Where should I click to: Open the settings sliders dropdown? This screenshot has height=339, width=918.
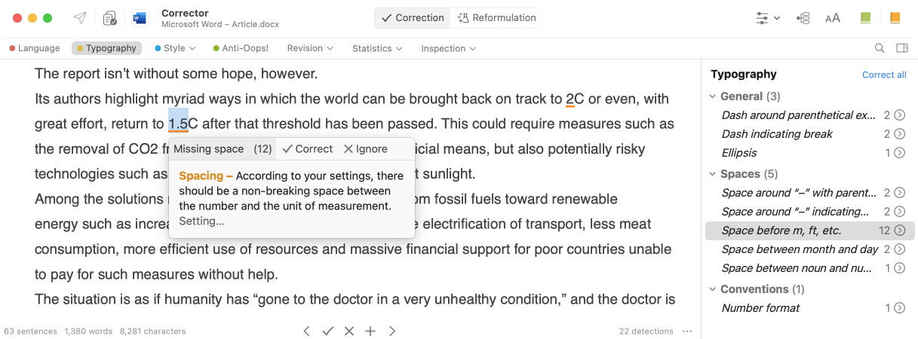768,18
